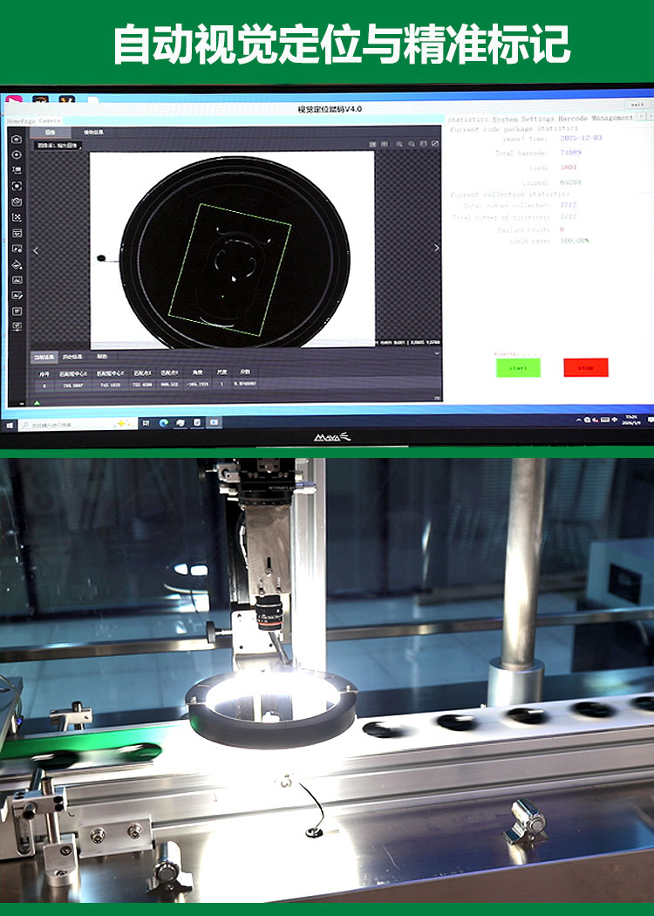The width and height of the screenshot is (654, 916).
Task: Select the module results tab beside 图像
Action: click(93, 133)
